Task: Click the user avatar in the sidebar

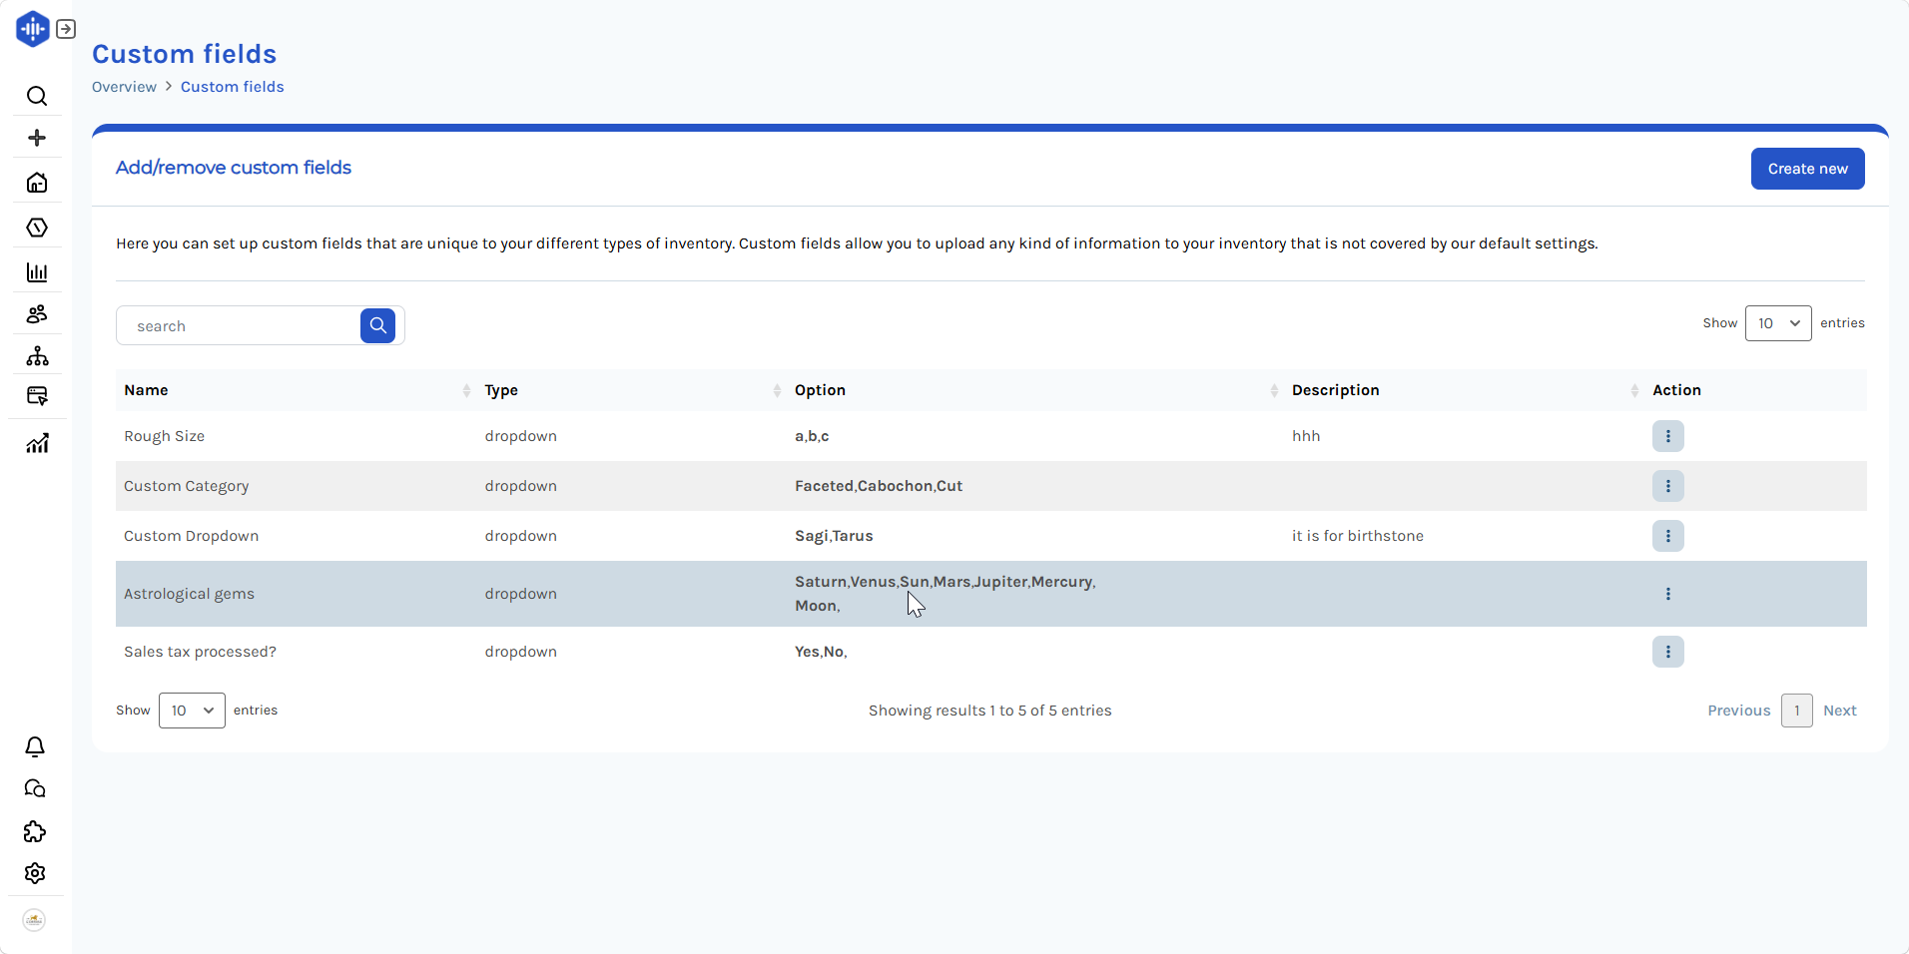Action: click(34, 920)
